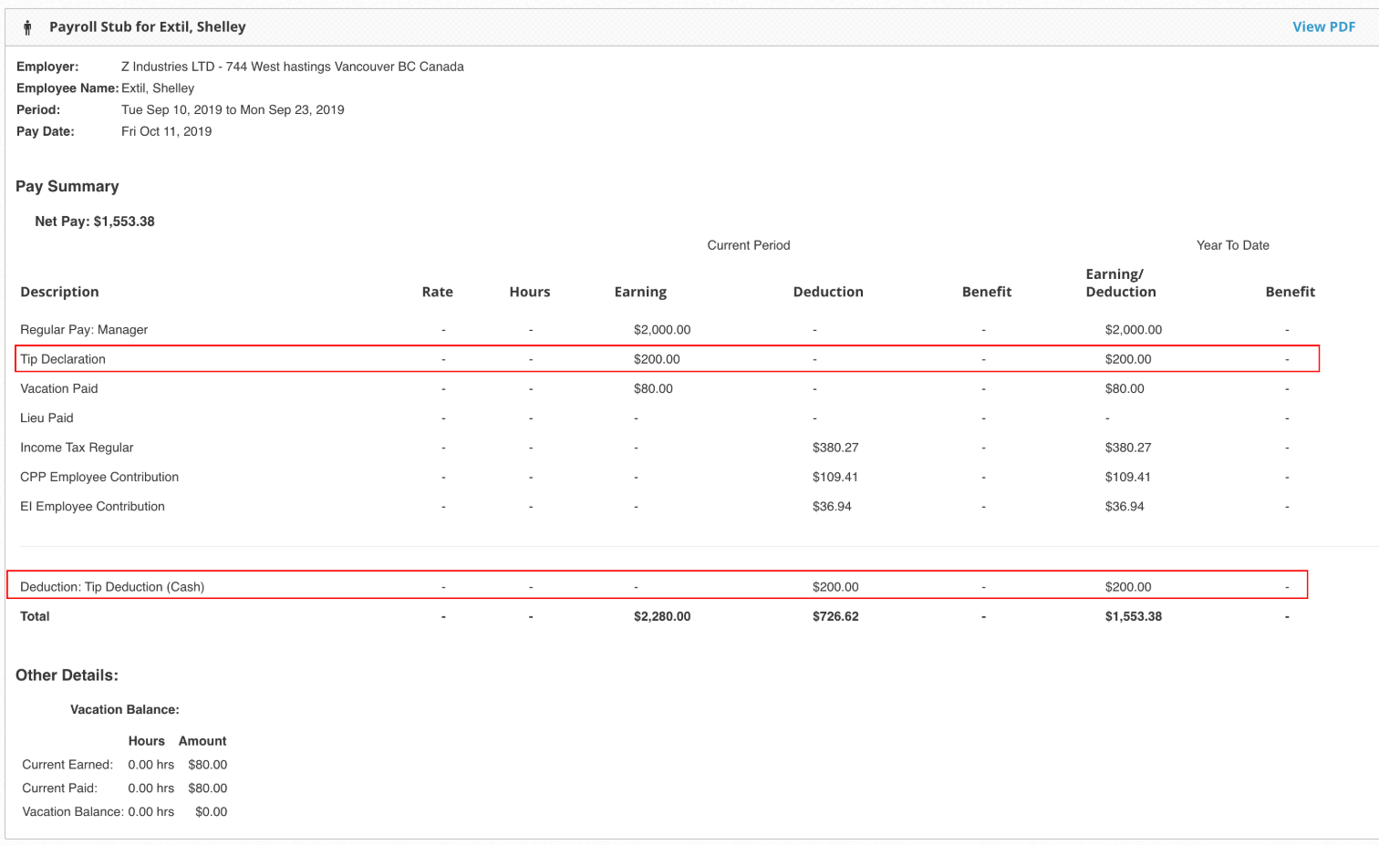Select the Payroll Stub for Extil, Shelley heading
The image size is (1379, 845).
point(148,26)
